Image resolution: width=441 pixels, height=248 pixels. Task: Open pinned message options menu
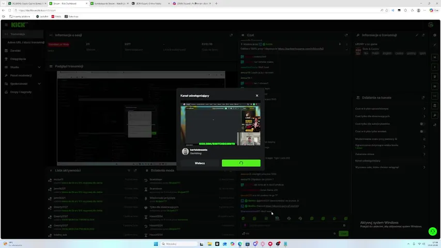pyautogui.click(x=346, y=44)
